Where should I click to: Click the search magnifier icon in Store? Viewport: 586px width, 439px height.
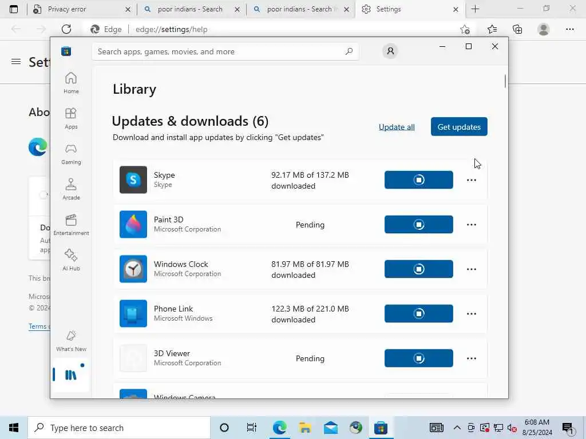pyautogui.click(x=349, y=51)
